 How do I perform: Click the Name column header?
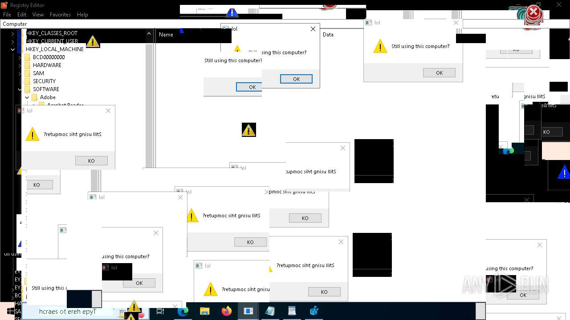(x=166, y=35)
